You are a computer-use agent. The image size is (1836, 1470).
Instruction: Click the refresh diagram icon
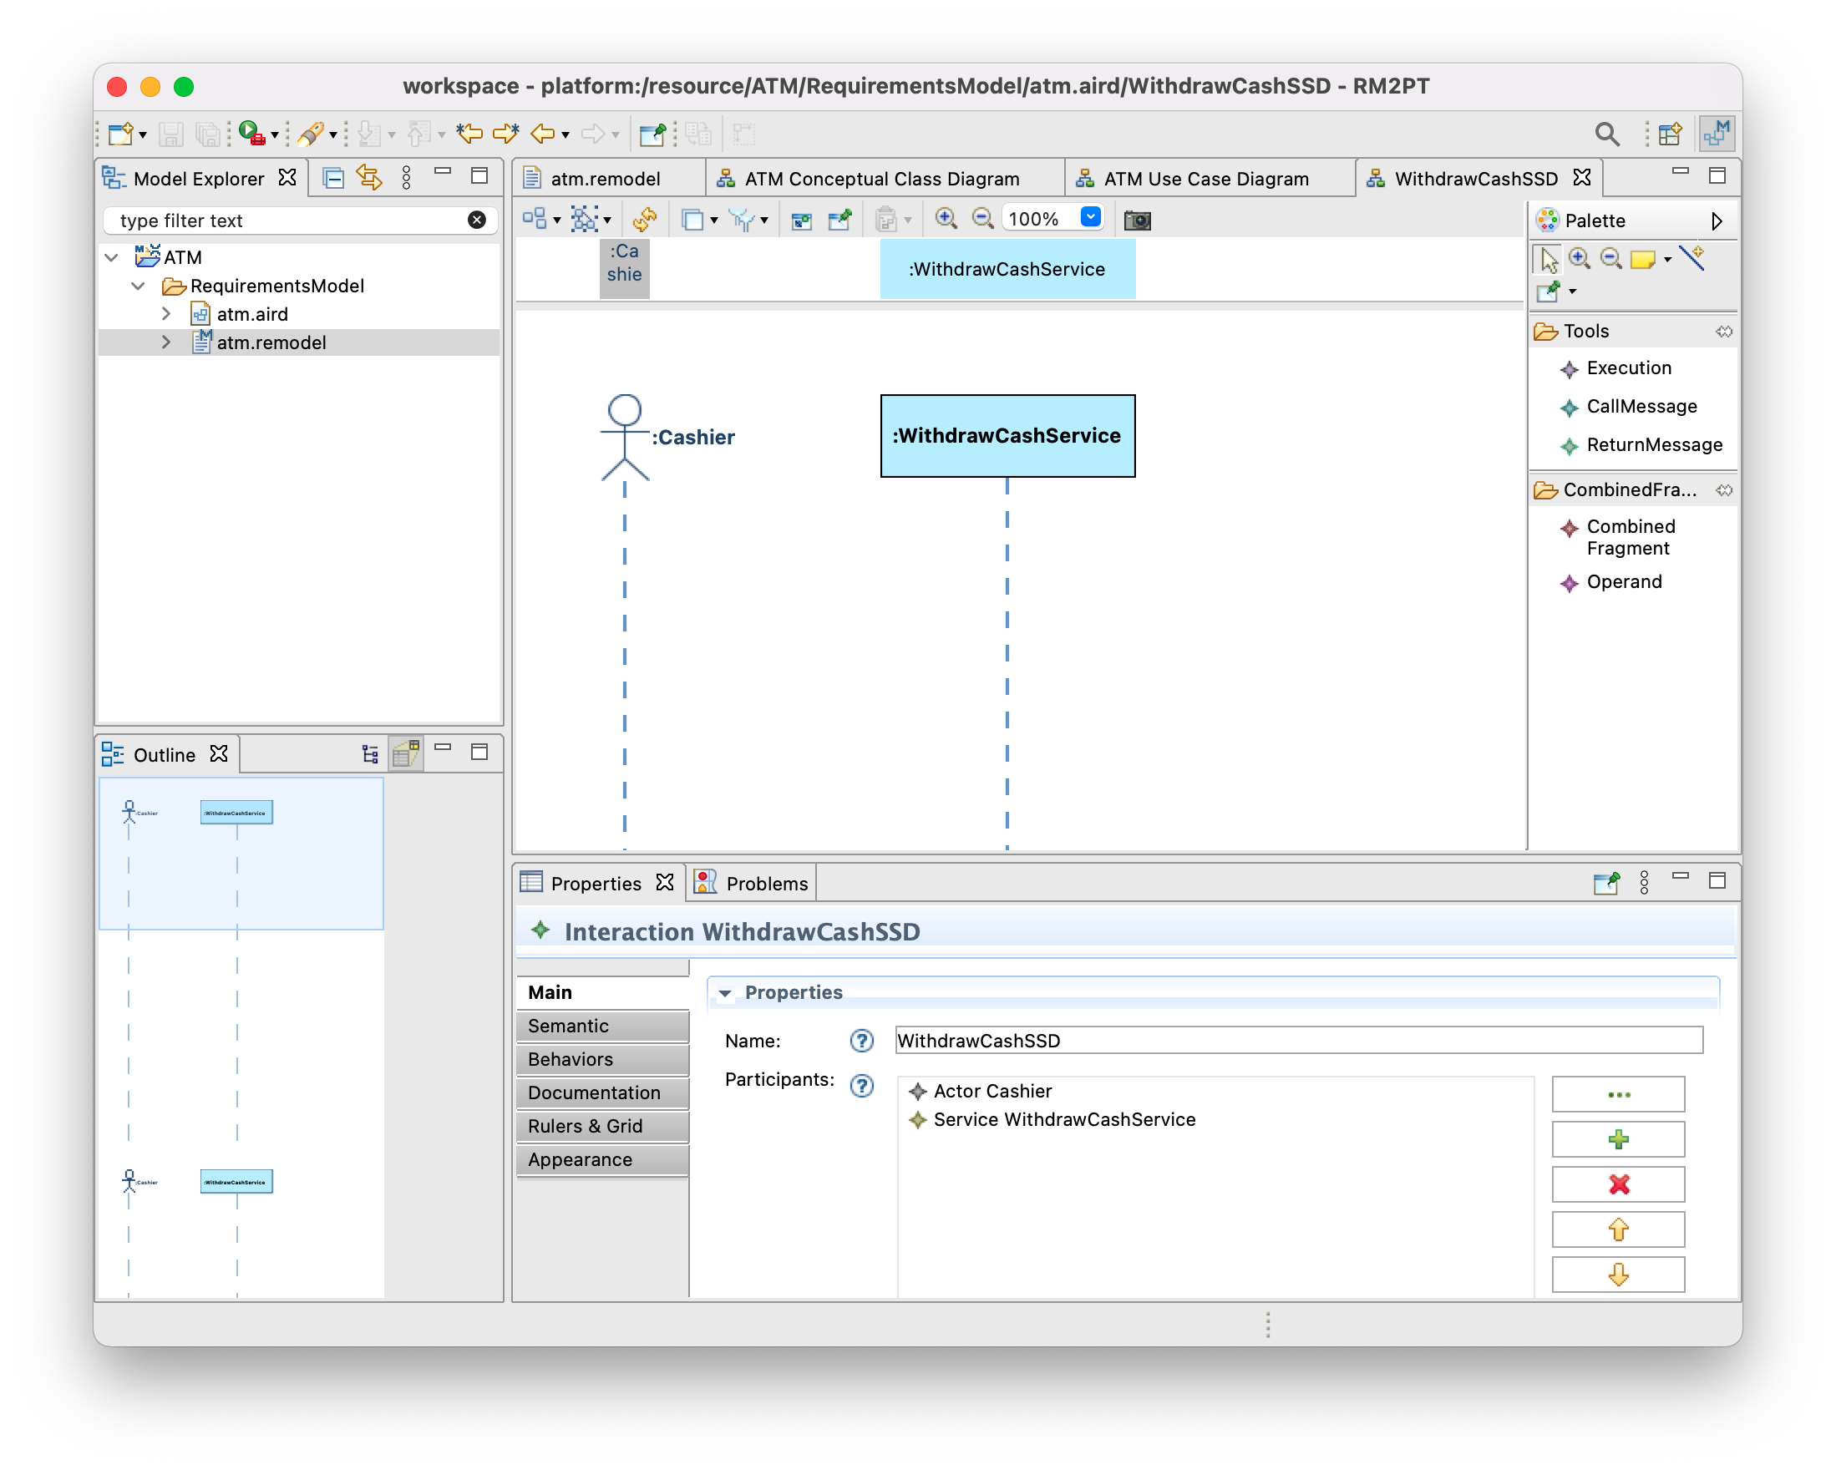(x=645, y=220)
